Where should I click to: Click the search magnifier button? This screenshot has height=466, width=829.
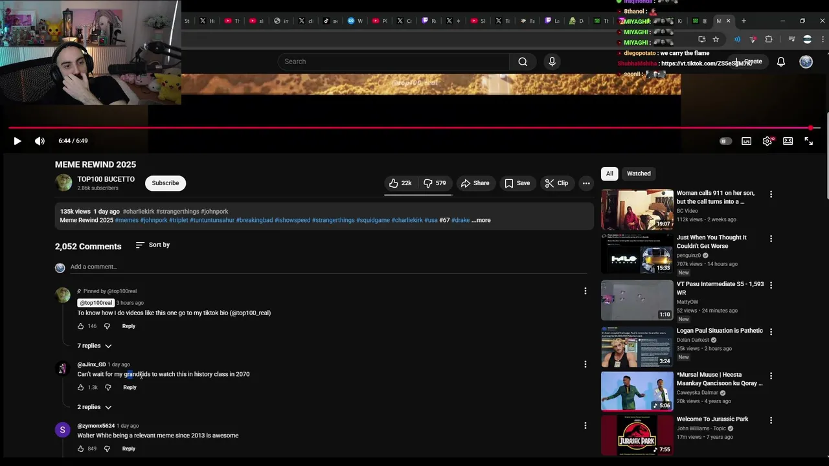pos(523,61)
